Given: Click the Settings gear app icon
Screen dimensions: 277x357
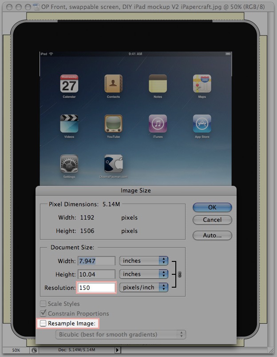Looking at the screenshot, I should tap(69, 164).
